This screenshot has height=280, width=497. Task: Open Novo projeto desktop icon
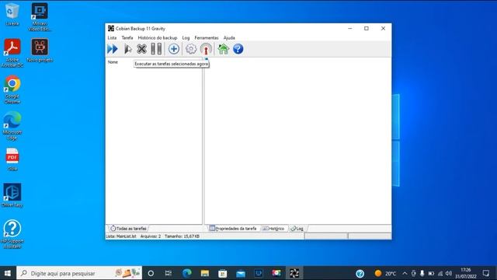[x=40, y=50]
